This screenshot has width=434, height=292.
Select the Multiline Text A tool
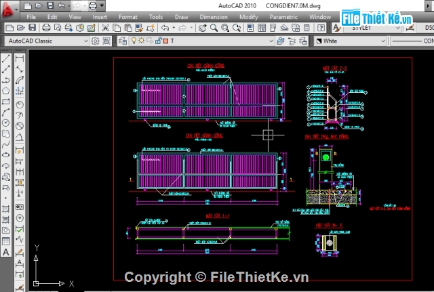tap(6, 252)
